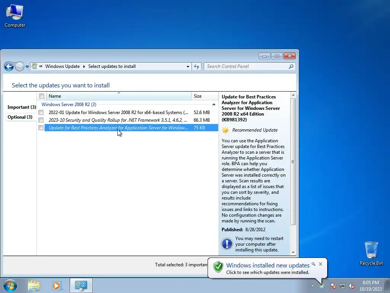Check the 2023-10 Security and Quality Rollup checkbox

pos(41,120)
